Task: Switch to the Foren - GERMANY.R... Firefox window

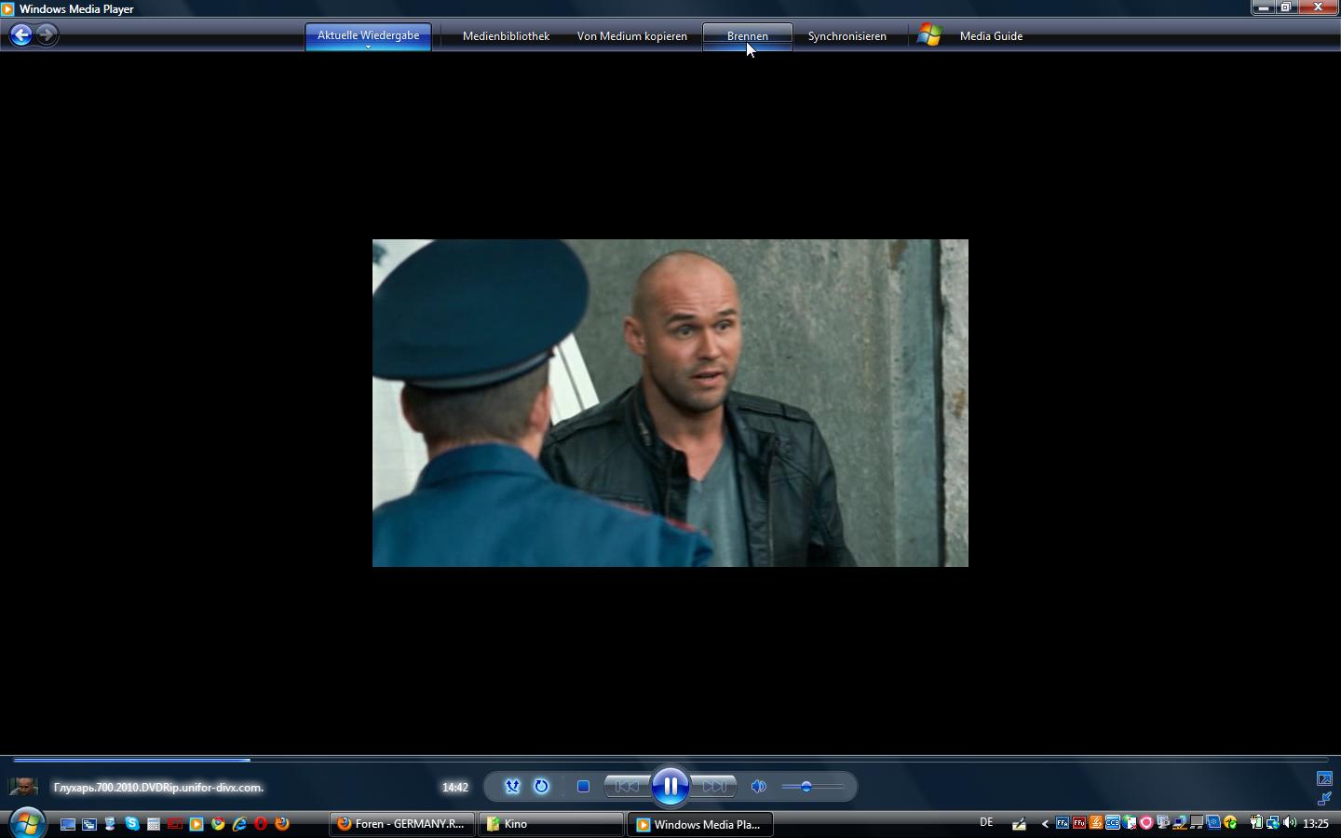Action: pyautogui.click(x=402, y=824)
